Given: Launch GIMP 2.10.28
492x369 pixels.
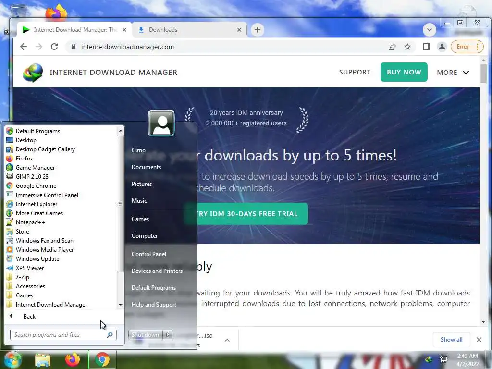Looking at the screenshot, I should [x=32, y=177].
